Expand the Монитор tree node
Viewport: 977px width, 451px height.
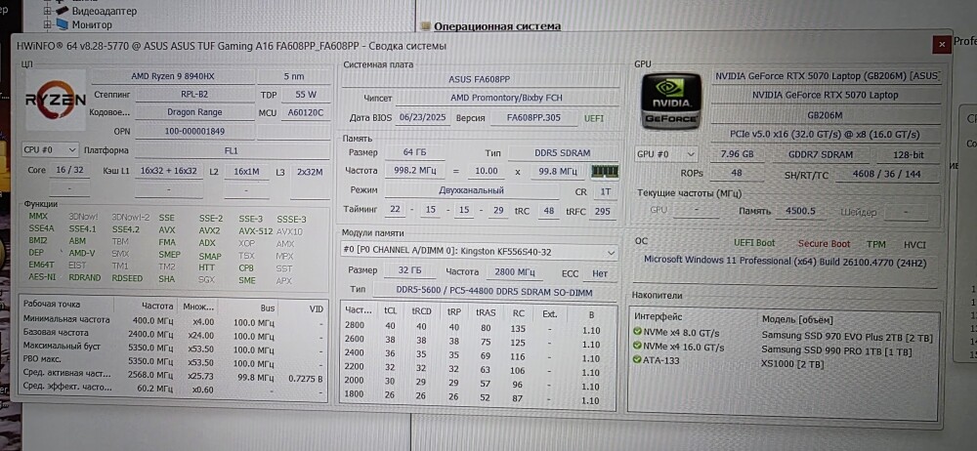point(47,24)
